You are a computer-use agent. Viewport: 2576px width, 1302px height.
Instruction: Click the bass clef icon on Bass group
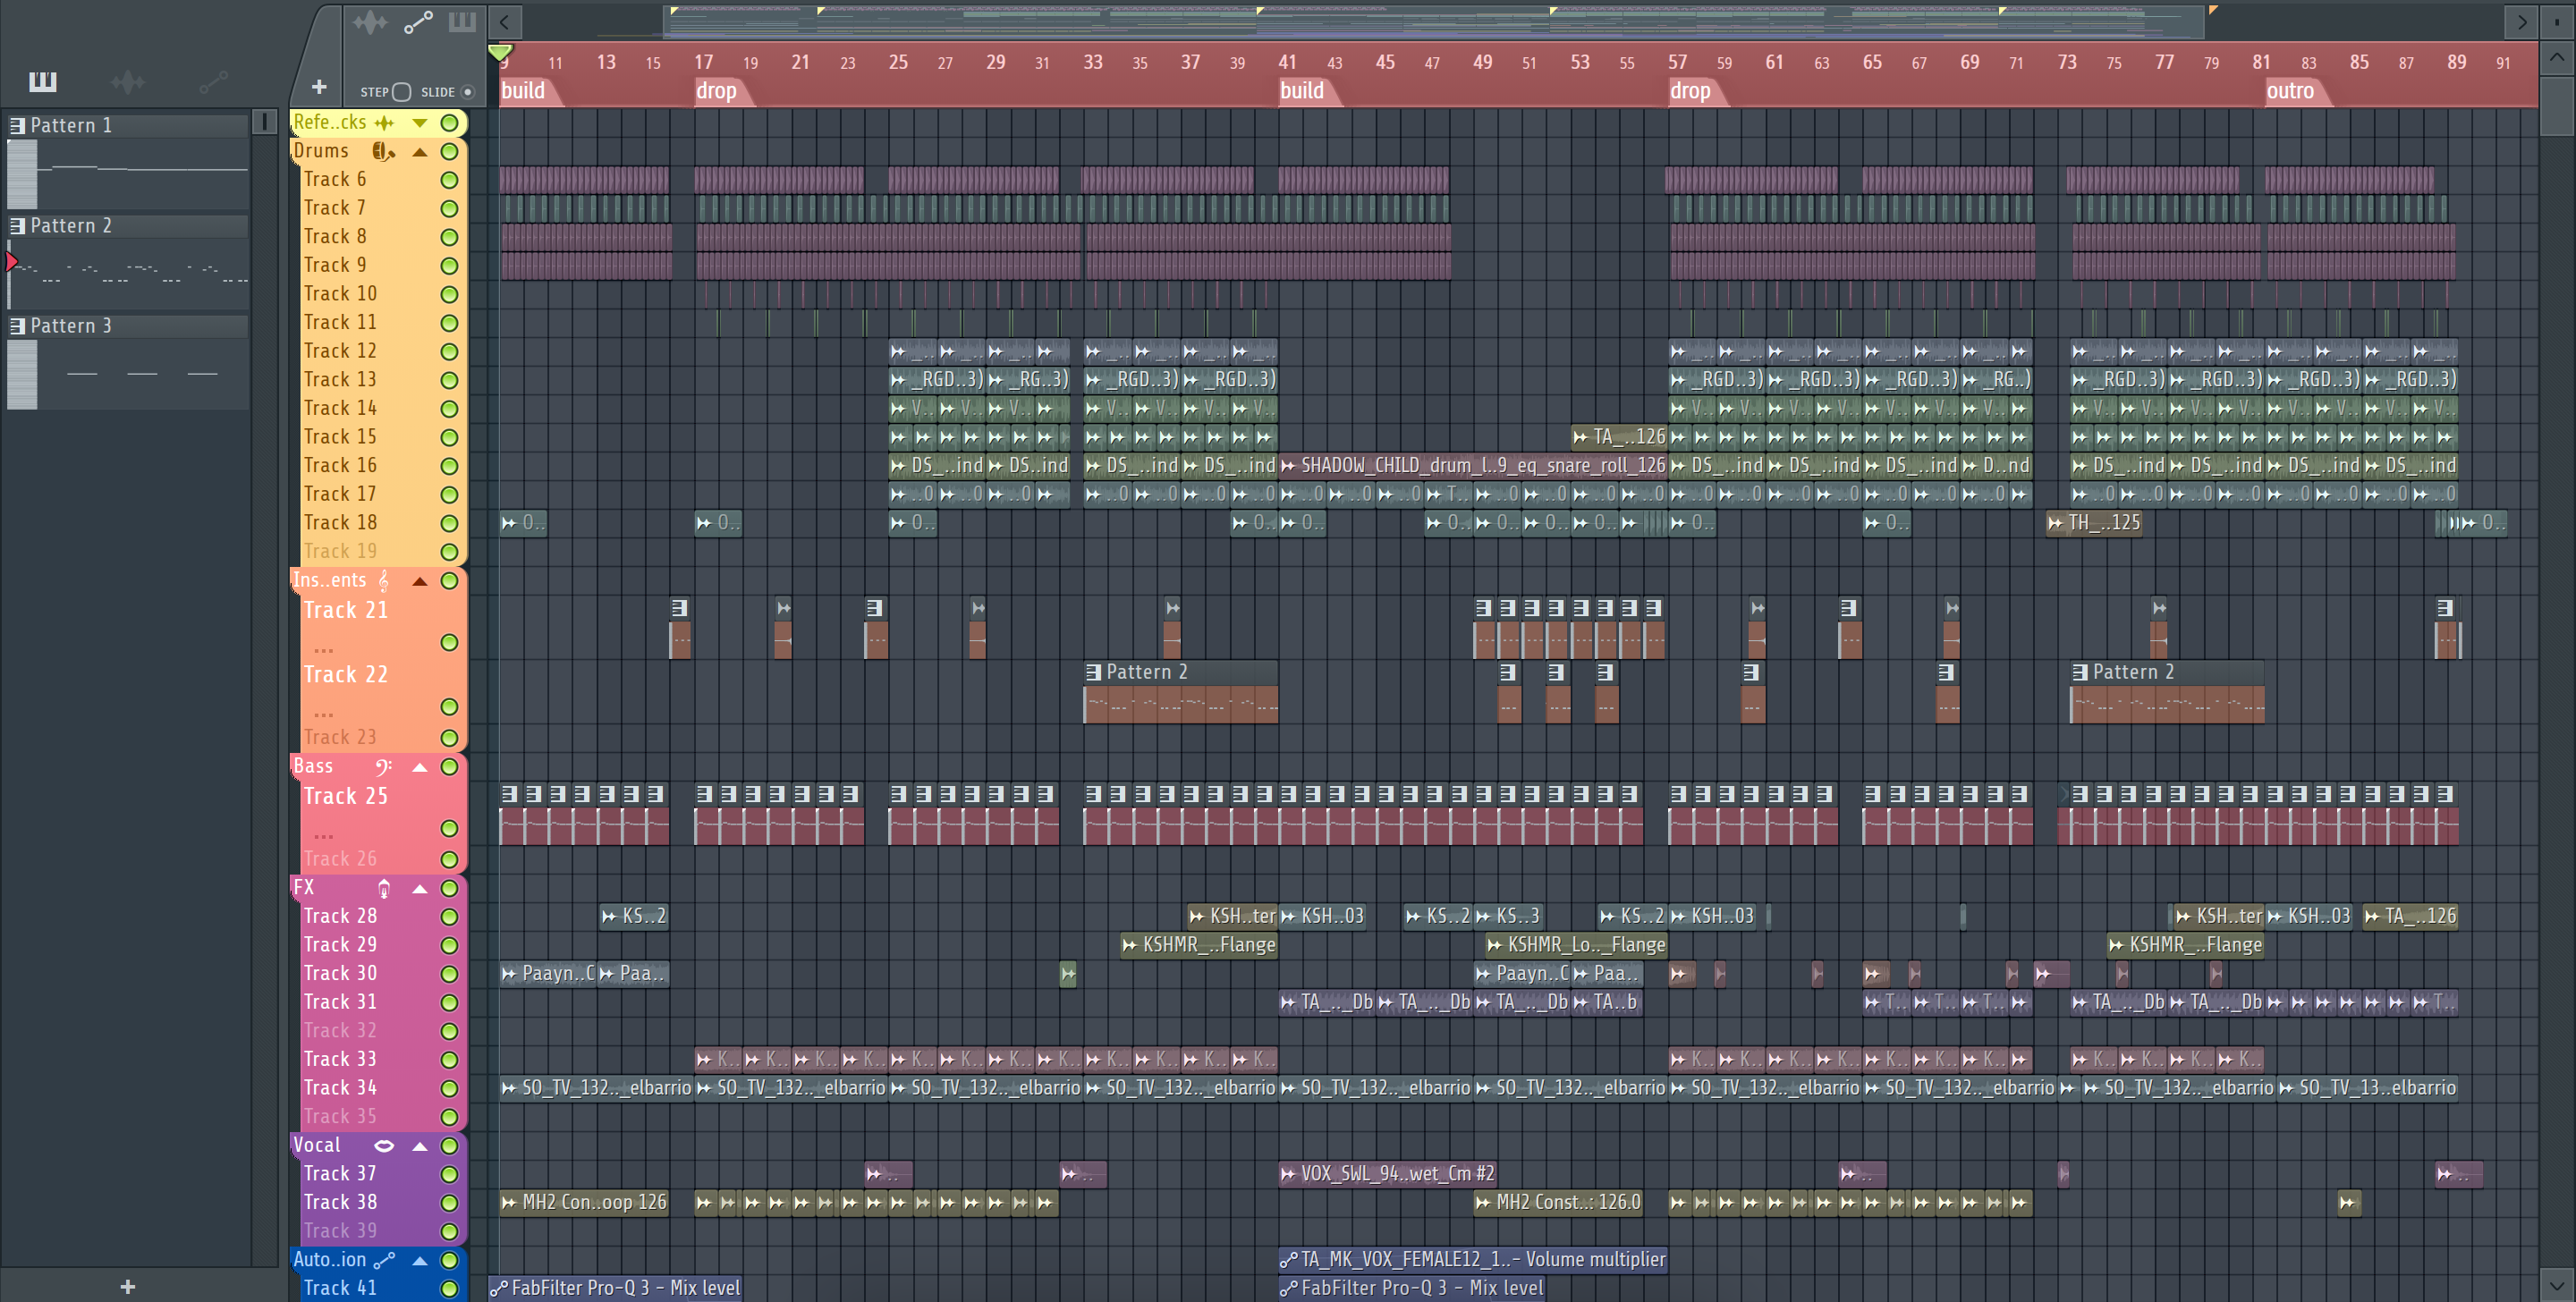click(x=384, y=766)
